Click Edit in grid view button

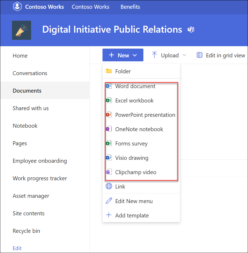click(221, 55)
